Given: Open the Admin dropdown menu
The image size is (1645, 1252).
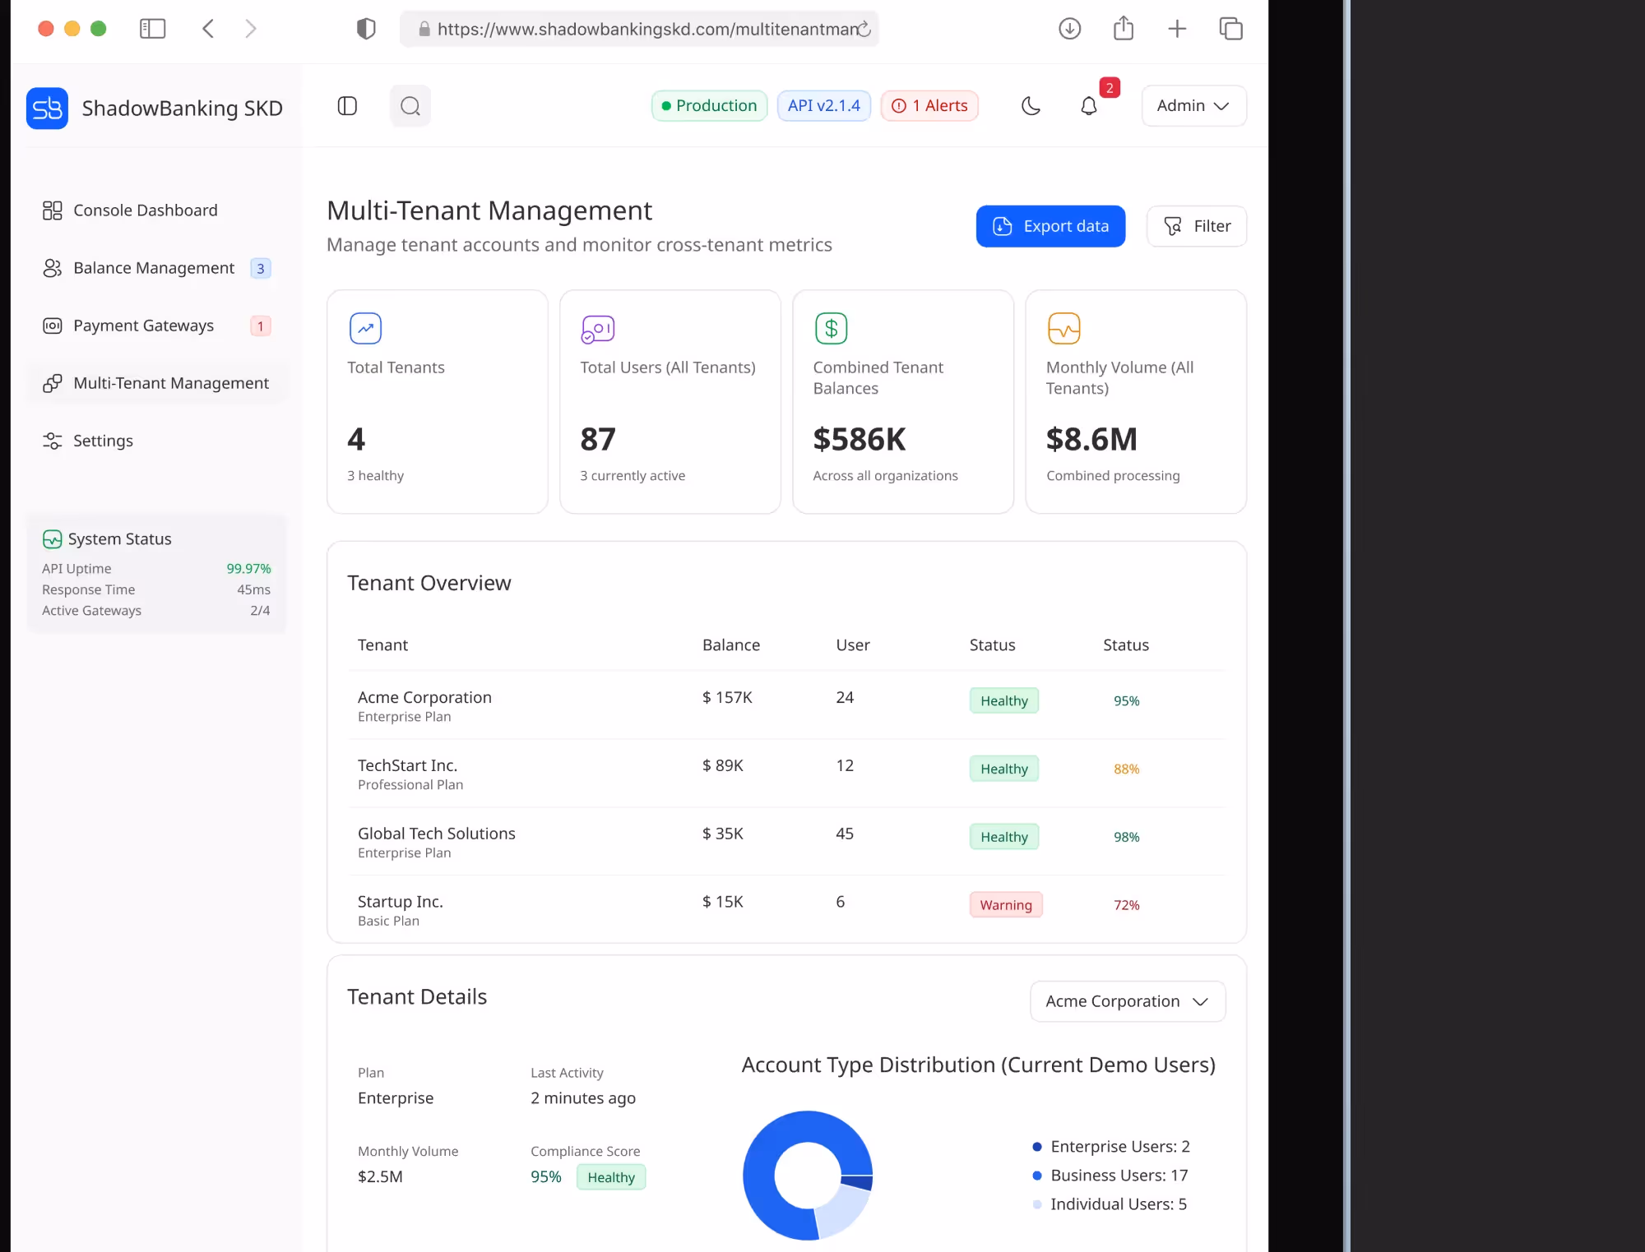Looking at the screenshot, I should tap(1193, 106).
